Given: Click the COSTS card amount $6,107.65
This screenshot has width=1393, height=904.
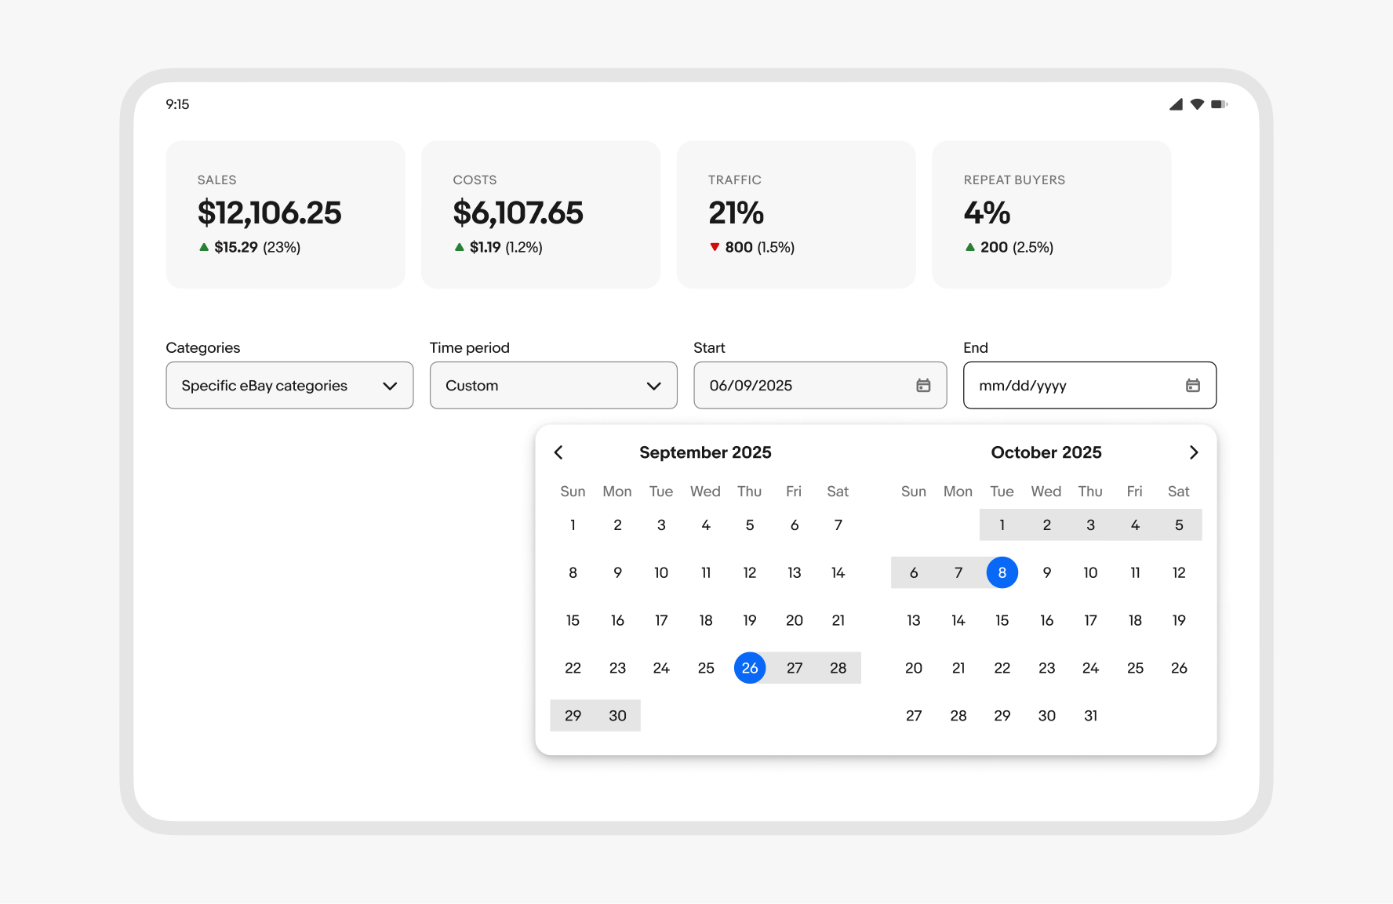Looking at the screenshot, I should pos(518,213).
